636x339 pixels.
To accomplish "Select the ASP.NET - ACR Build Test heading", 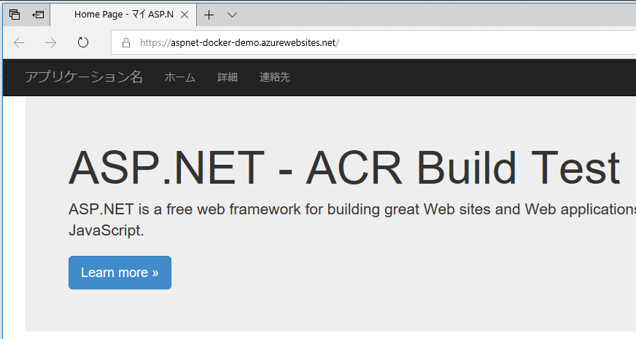I will [x=344, y=168].
